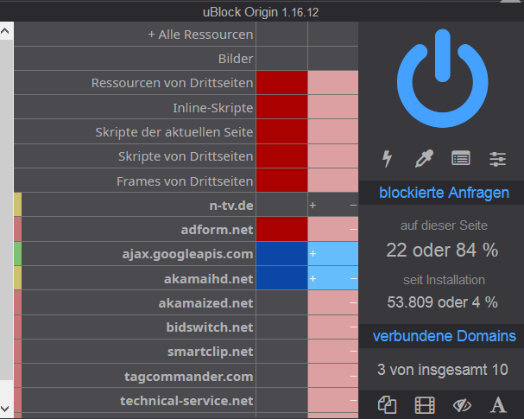Screen dimensions: 524x419
Task: Click the scrollbar down arrow
Action: (x=6, y=408)
